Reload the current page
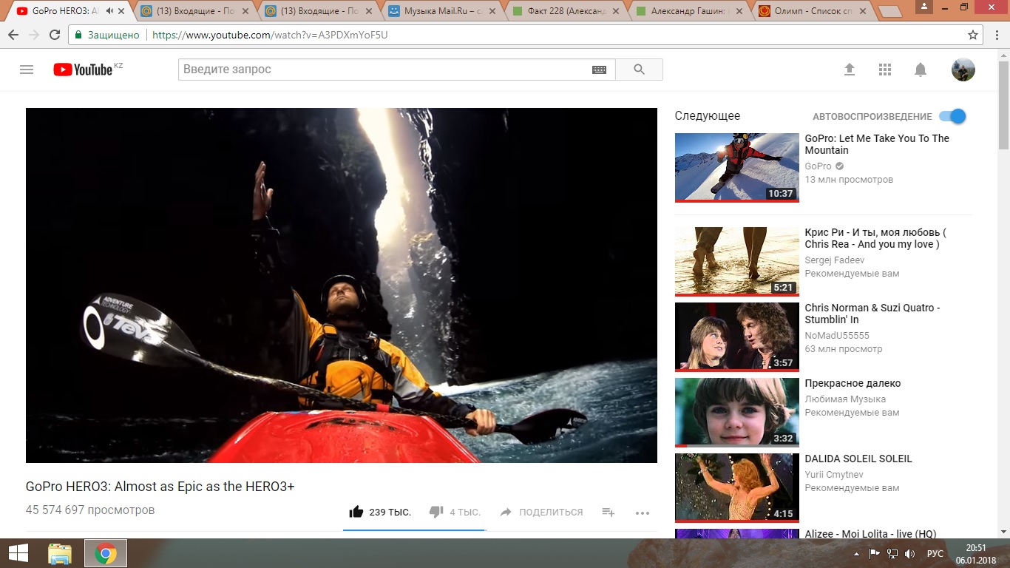1010x568 pixels. [x=55, y=35]
